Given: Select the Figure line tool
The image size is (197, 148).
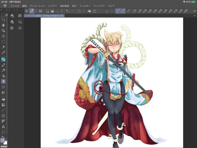Looking at the screenshot, I should point(3,110).
